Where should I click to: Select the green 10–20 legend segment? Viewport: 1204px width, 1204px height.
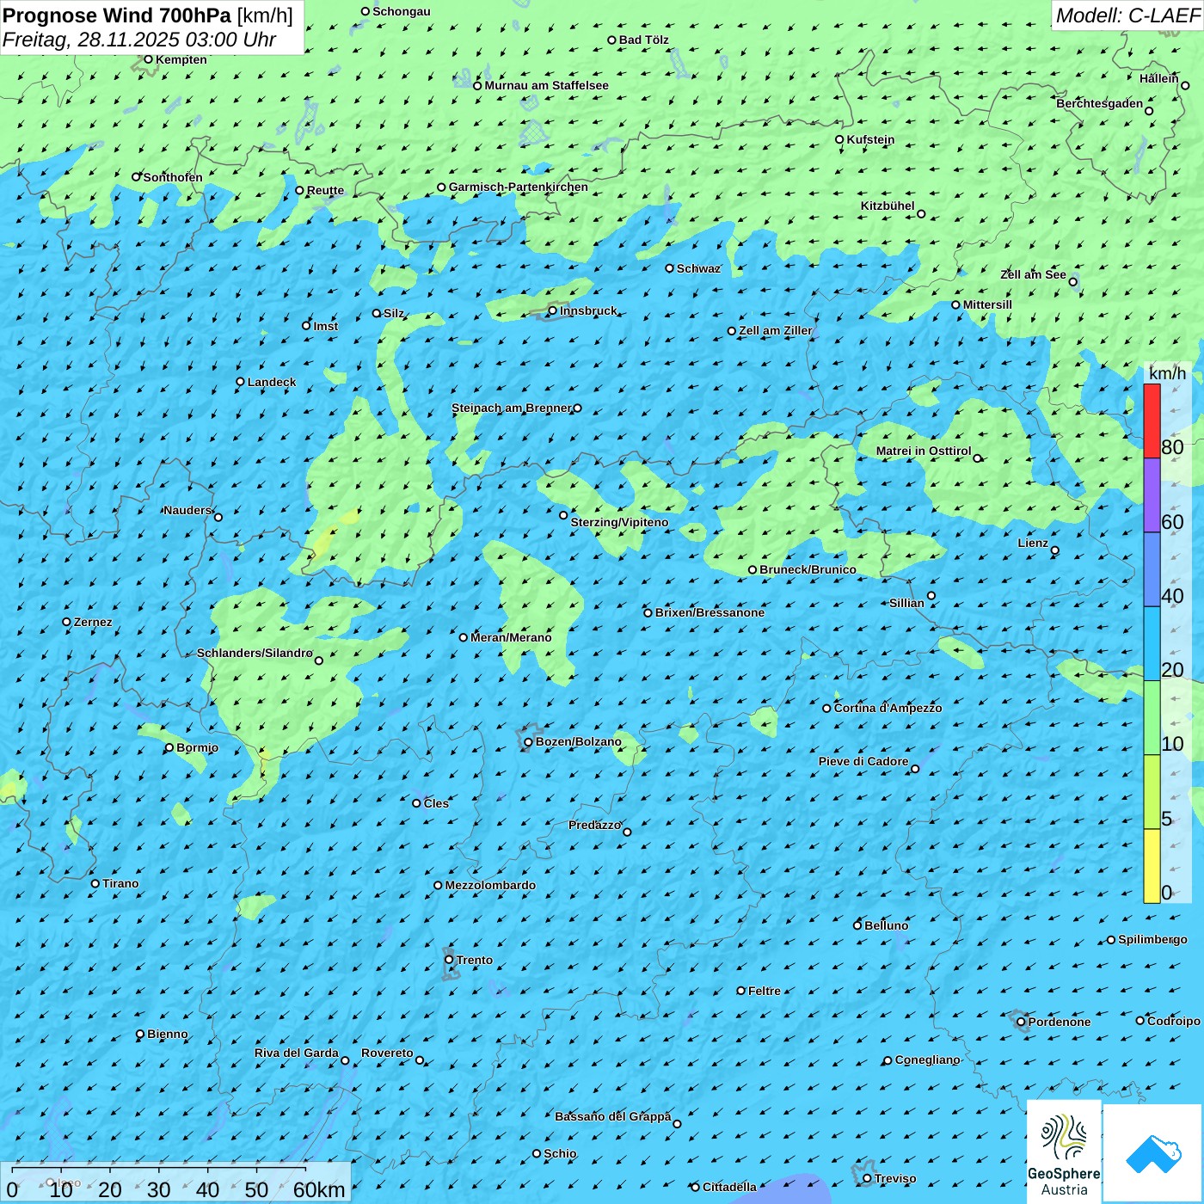pos(1152,718)
